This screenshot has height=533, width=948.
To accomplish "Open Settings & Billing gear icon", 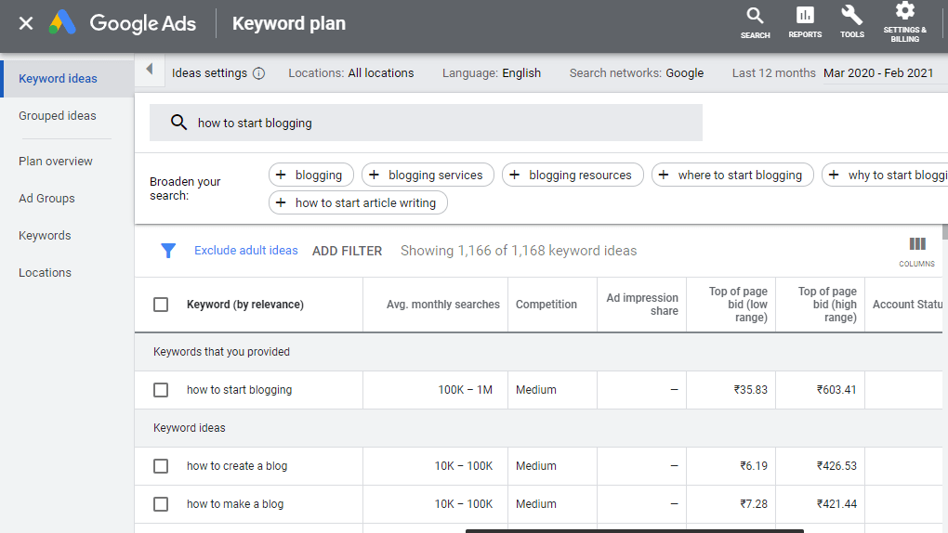I will click(904, 23).
